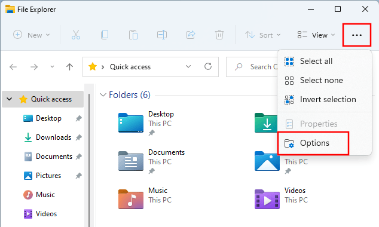Choose Invert selection from the menu

[x=325, y=99]
